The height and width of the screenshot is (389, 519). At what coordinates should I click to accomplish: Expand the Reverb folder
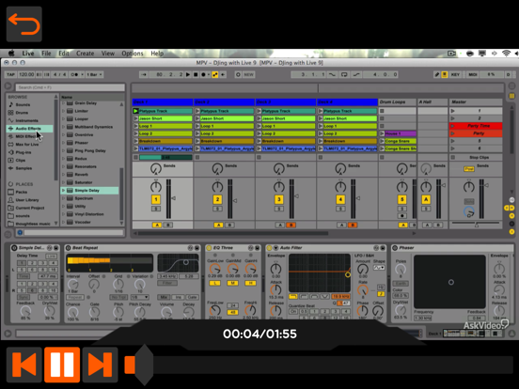click(x=64, y=175)
